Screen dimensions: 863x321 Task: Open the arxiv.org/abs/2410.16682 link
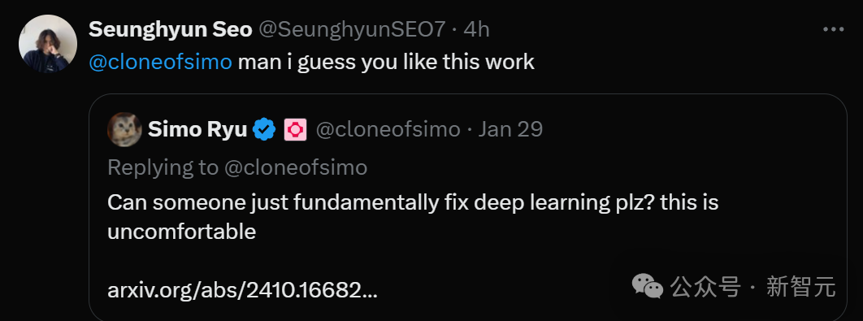243,288
